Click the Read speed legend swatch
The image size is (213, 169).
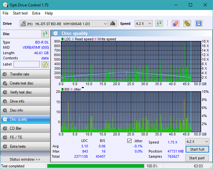coord(73,39)
